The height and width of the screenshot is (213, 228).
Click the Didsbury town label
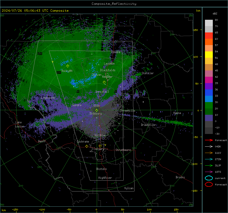pyautogui.click(x=96, y=113)
